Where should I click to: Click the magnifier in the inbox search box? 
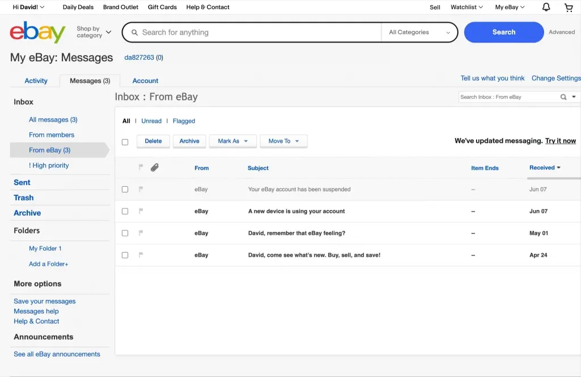click(563, 97)
